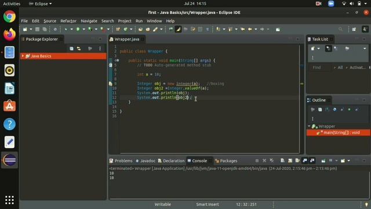Click Previous Annotation toolbar icon
Image resolution: width=371 pixels, height=209 pixels.
pyautogui.click(x=230, y=30)
